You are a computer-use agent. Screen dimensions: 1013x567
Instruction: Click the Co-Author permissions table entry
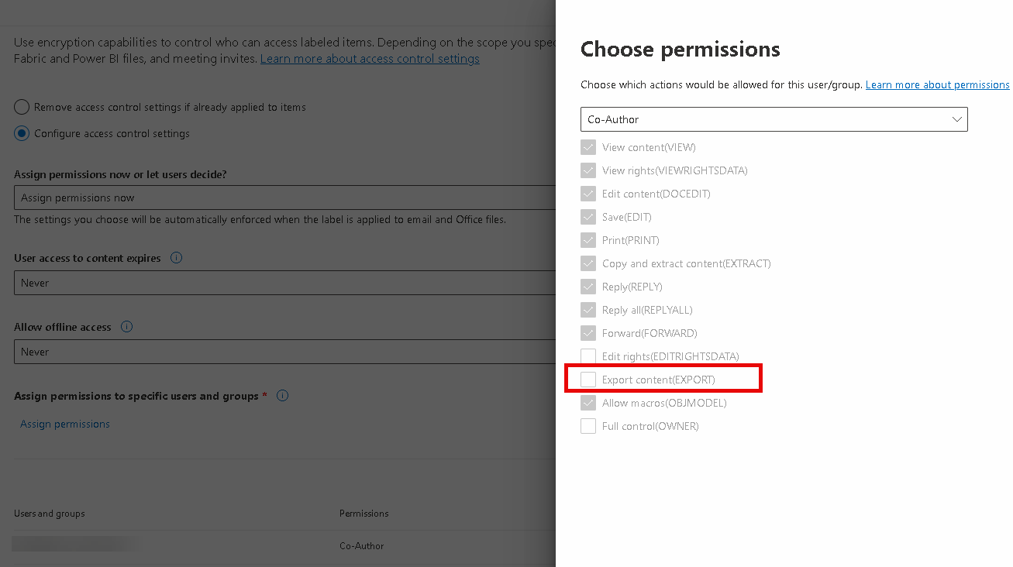[x=362, y=545]
